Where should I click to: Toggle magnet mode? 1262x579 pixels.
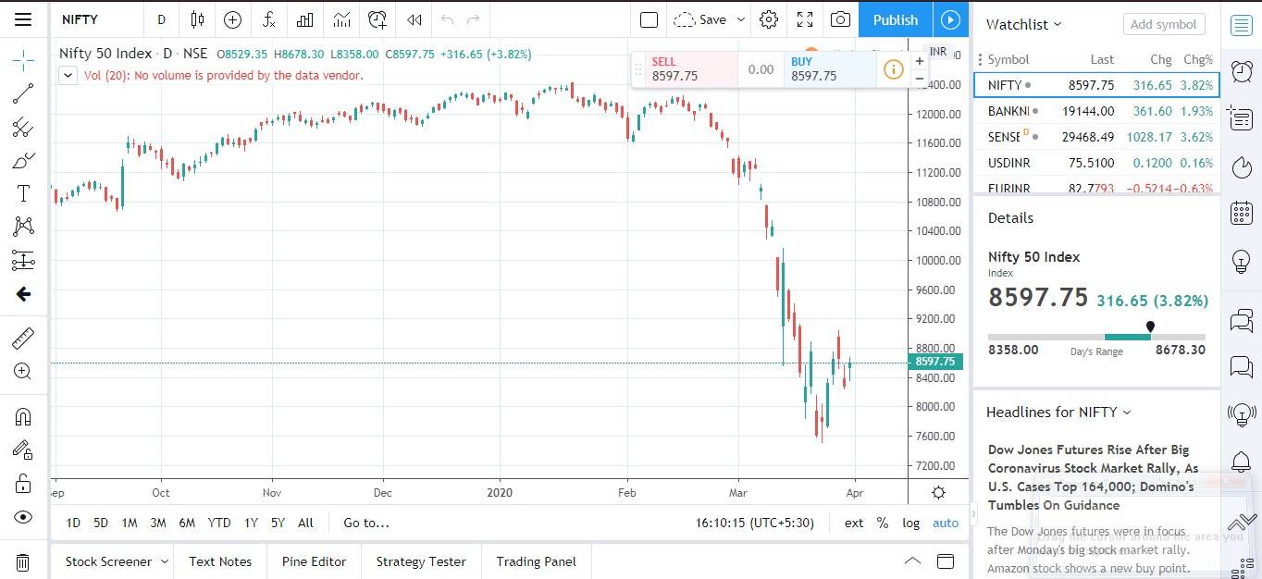pos(23,417)
